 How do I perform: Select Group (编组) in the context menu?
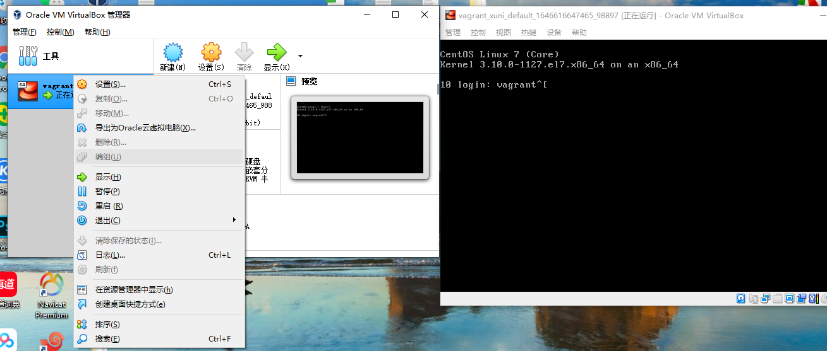click(x=159, y=156)
